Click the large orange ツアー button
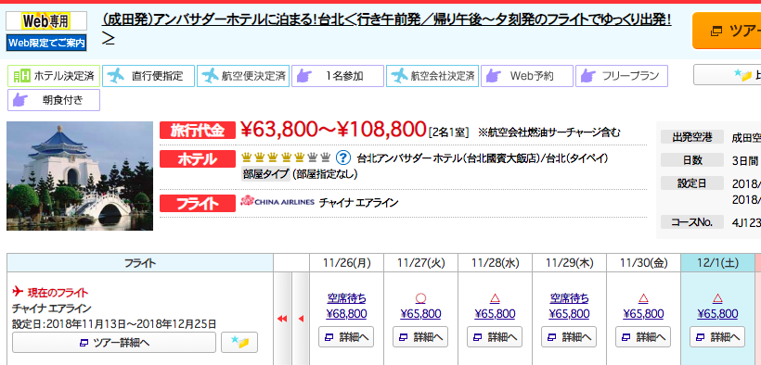761x365 pixels. 727,31
